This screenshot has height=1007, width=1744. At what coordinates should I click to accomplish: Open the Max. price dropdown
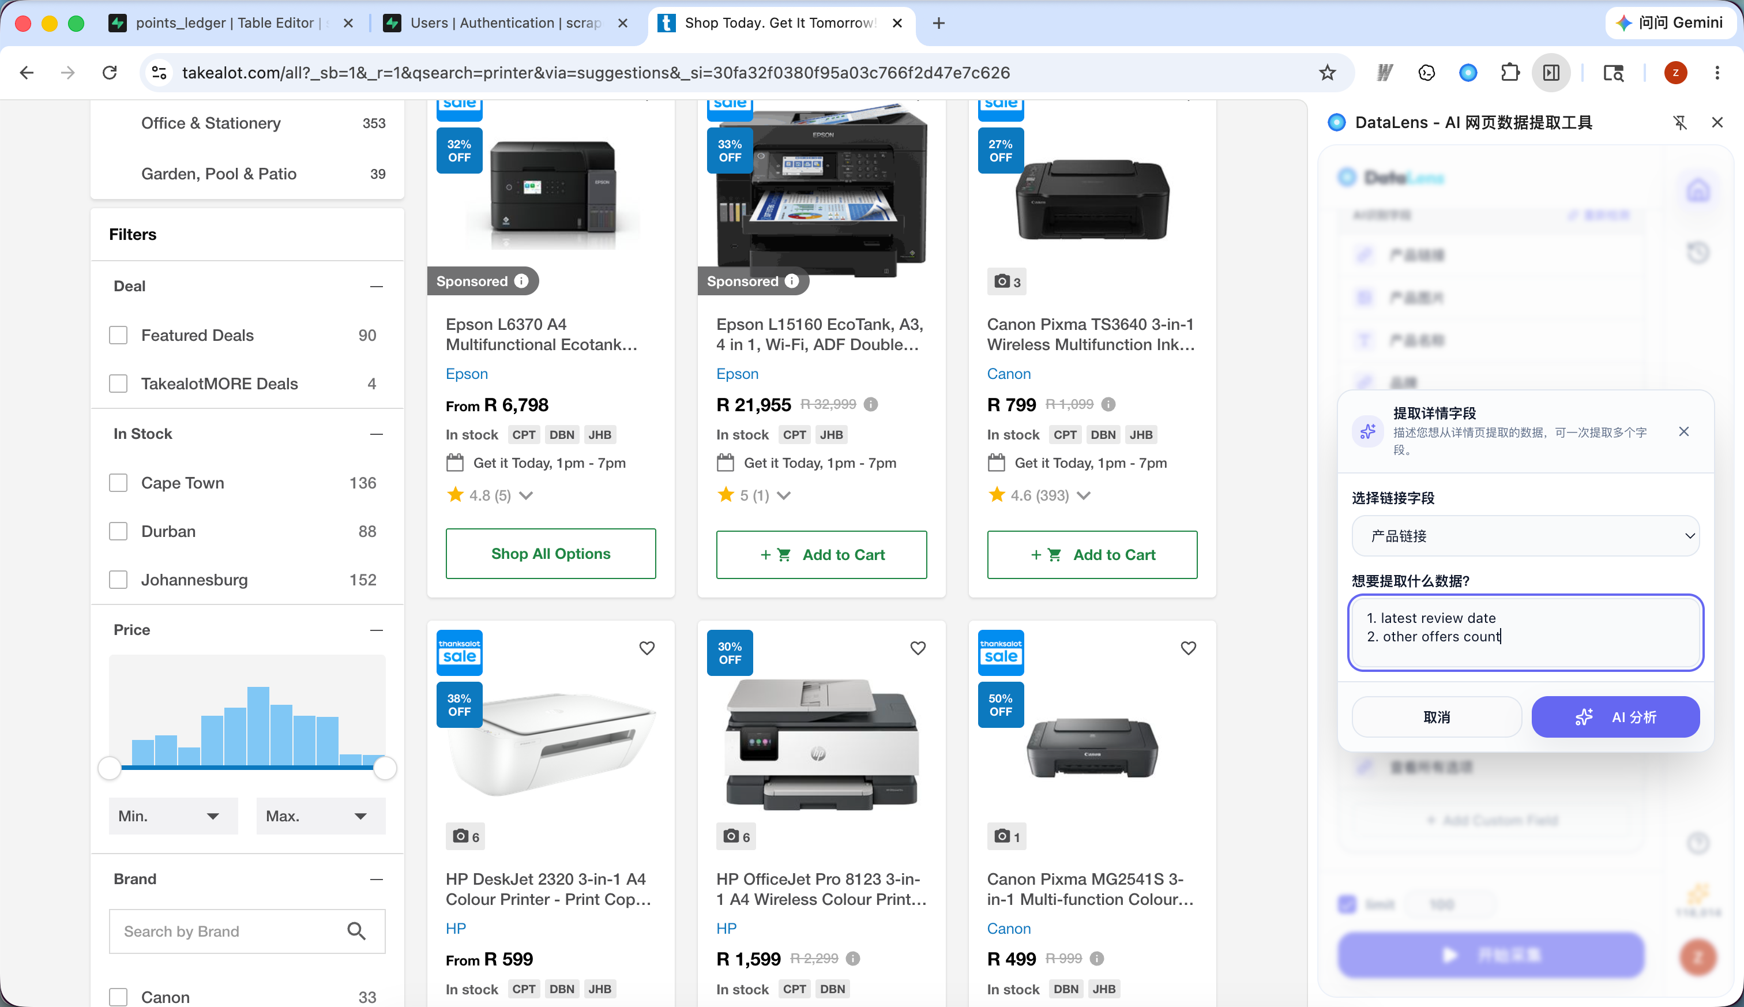pos(321,816)
